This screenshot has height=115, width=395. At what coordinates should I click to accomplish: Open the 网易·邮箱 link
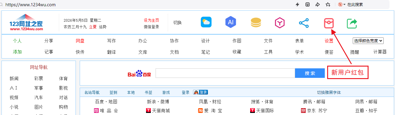point(366,102)
